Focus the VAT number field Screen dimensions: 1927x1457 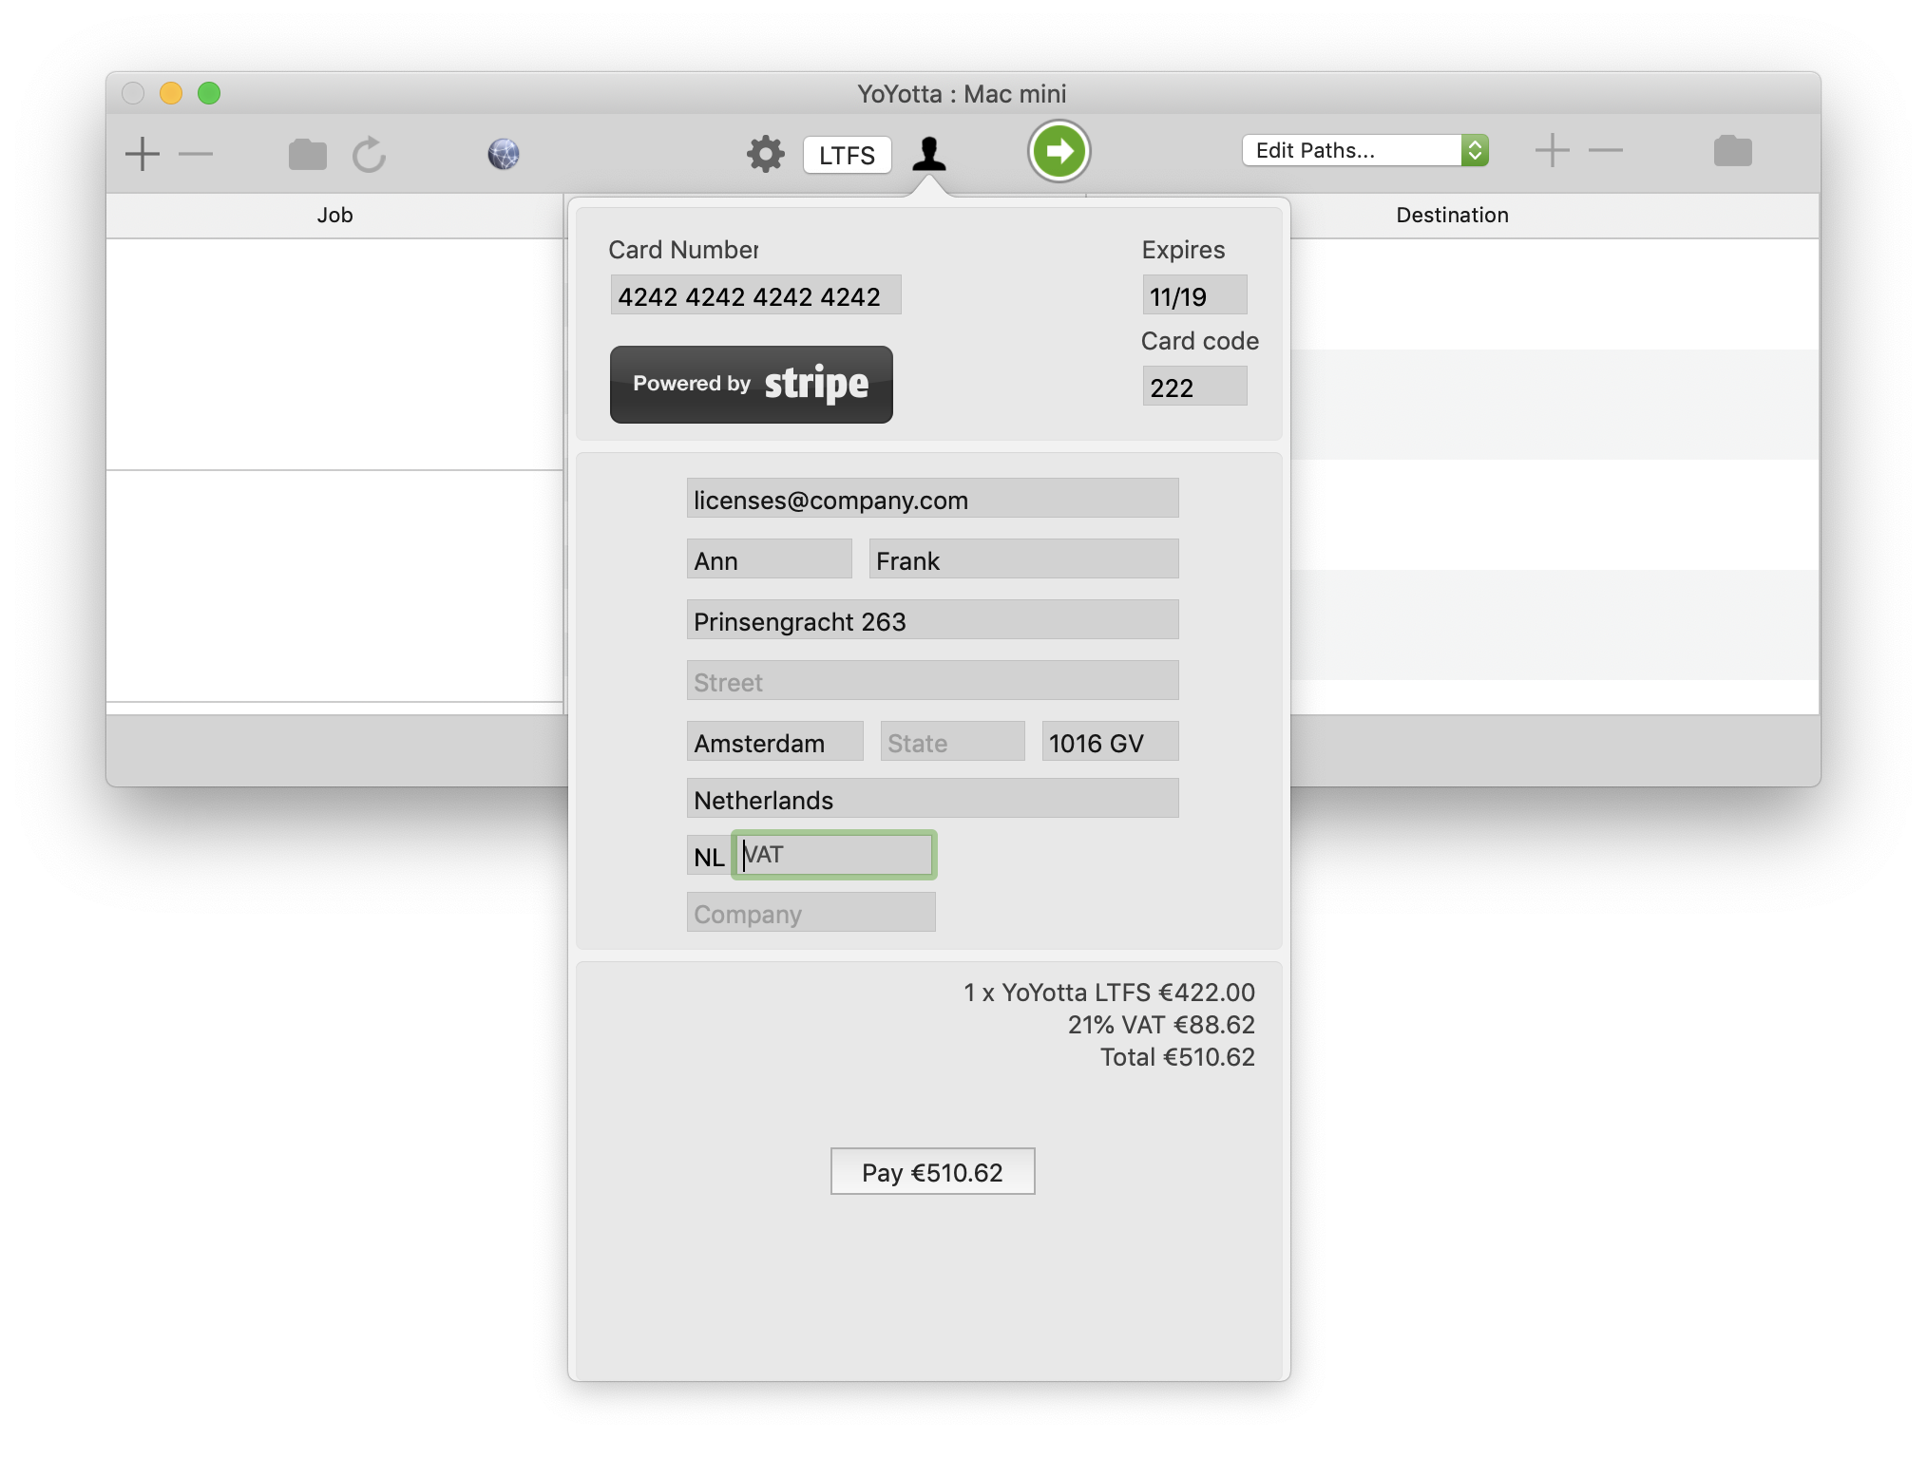(x=834, y=854)
